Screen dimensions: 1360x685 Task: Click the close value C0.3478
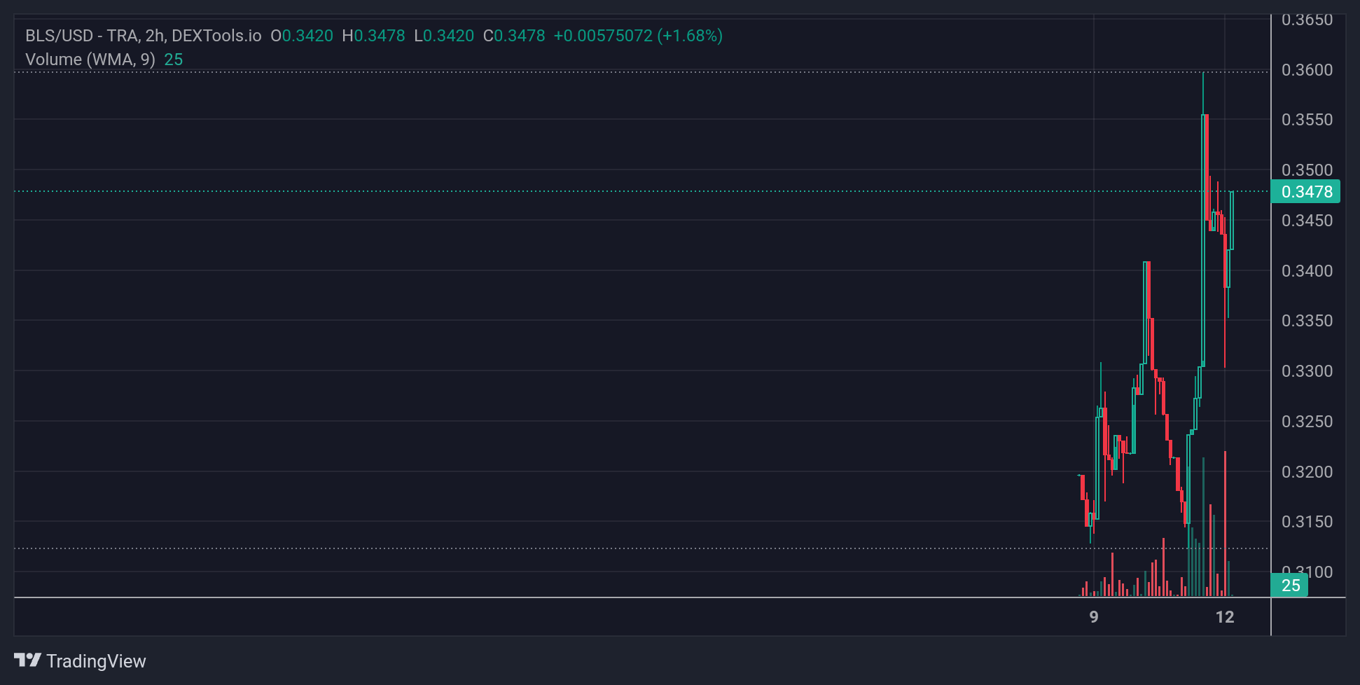pos(514,36)
